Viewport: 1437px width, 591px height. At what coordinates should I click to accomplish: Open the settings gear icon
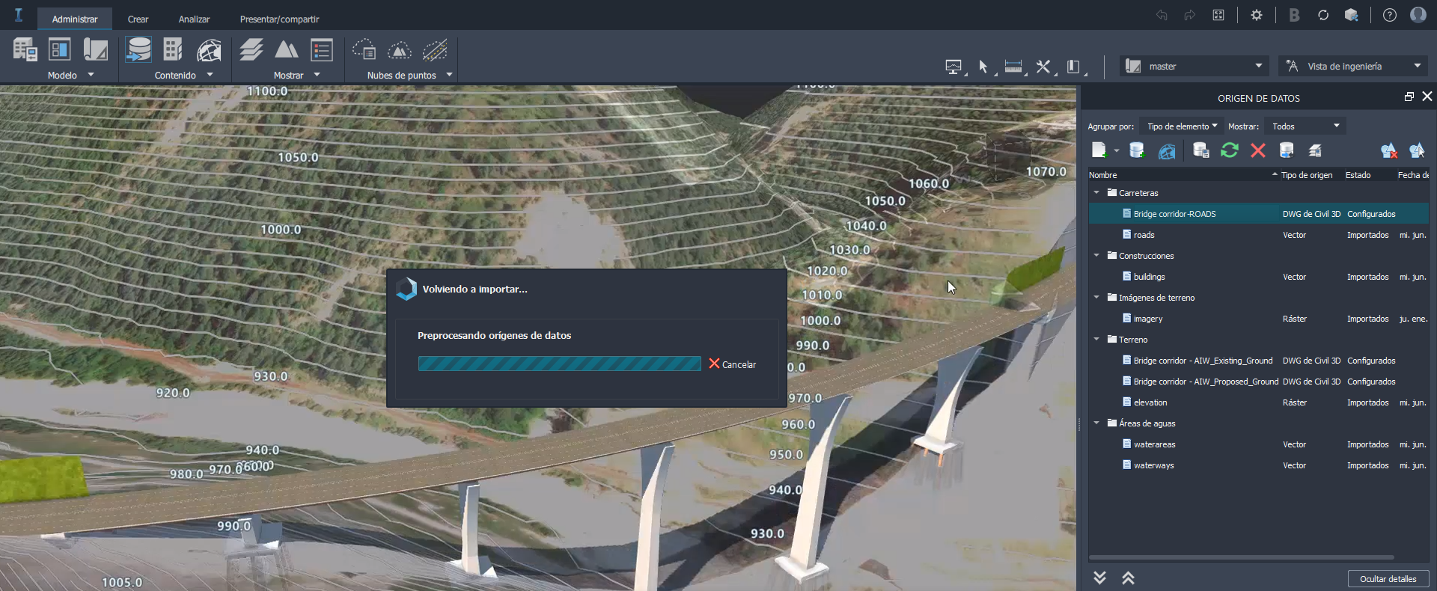(x=1257, y=15)
